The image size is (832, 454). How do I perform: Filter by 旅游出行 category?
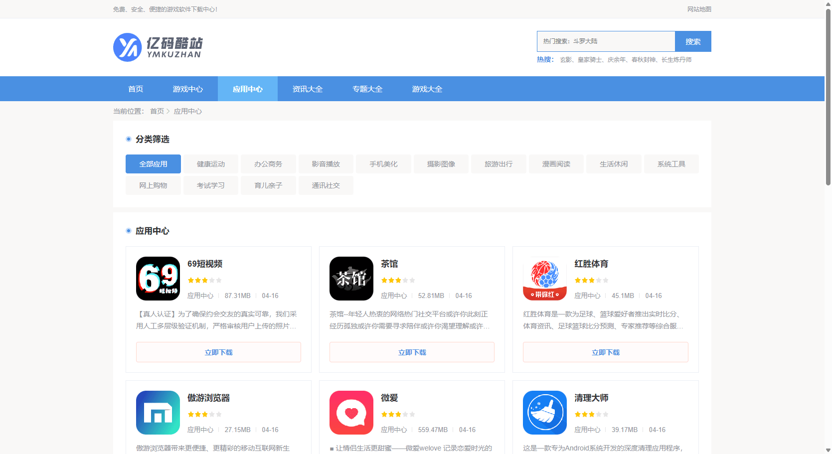click(499, 164)
